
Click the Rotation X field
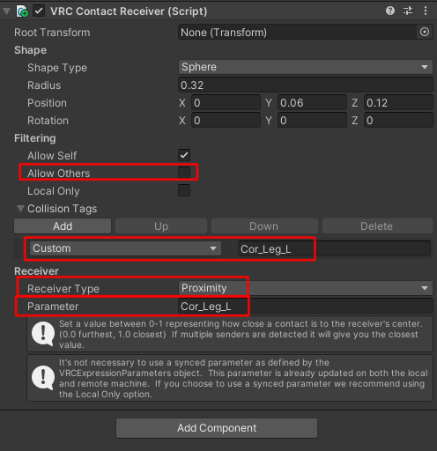point(226,121)
